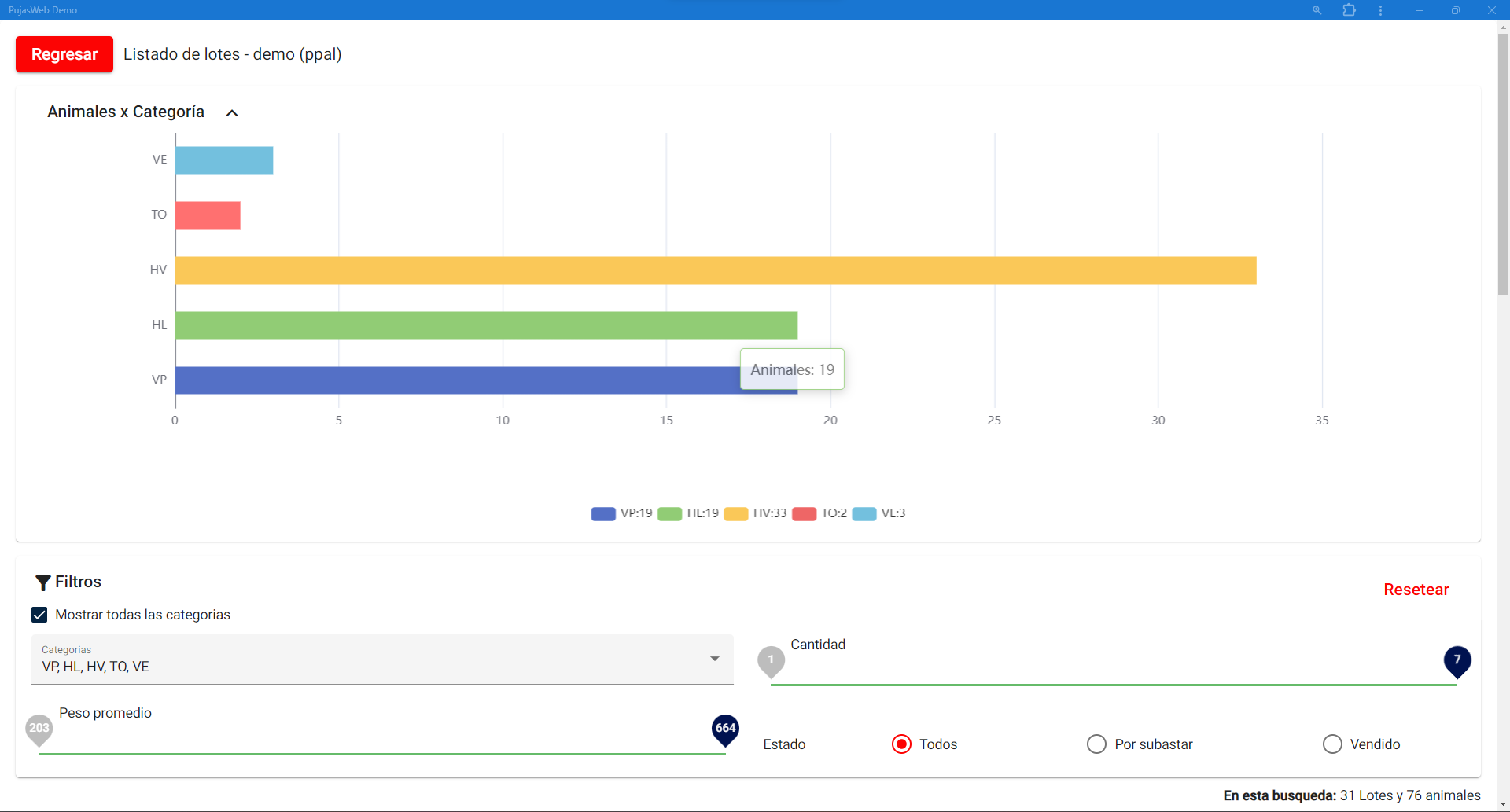Click the zoom magnifier icon in title bar
1510x812 pixels.
(1317, 10)
